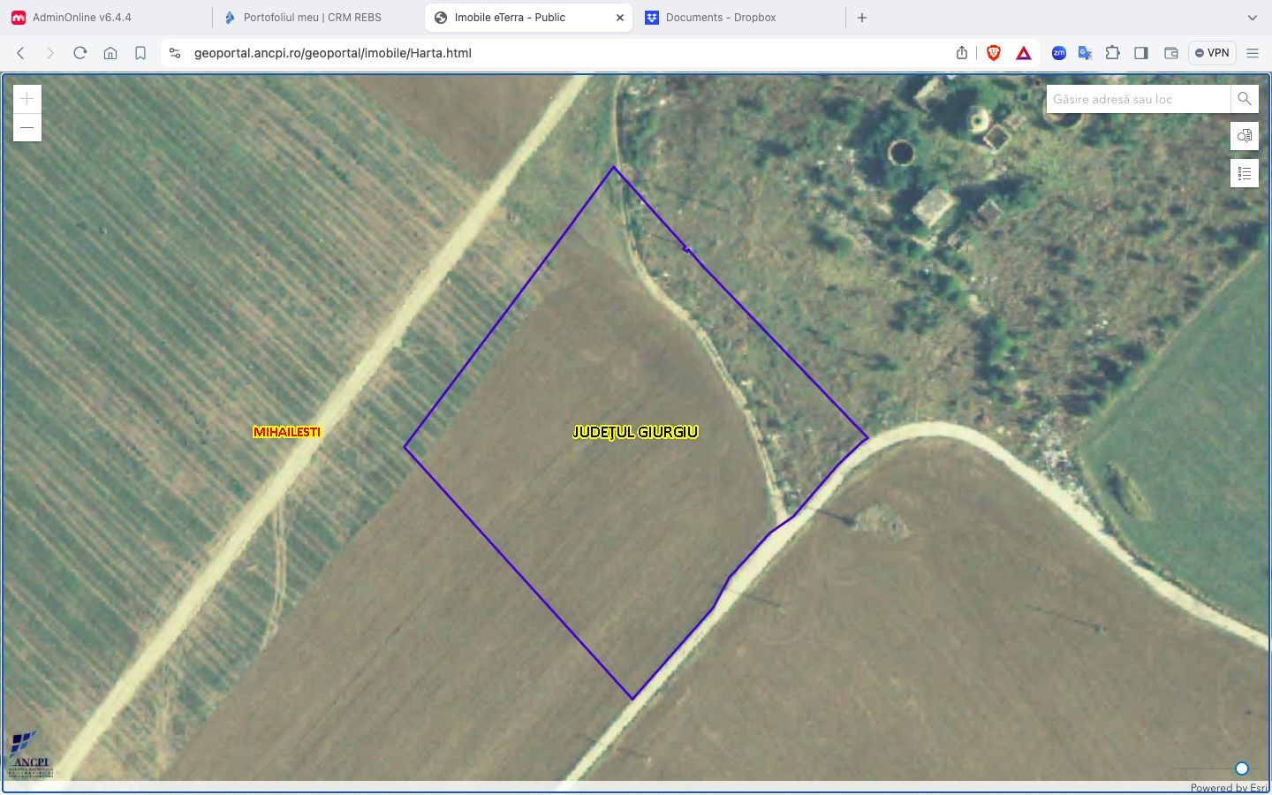Open site settings in address bar

click(x=175, y=53)
